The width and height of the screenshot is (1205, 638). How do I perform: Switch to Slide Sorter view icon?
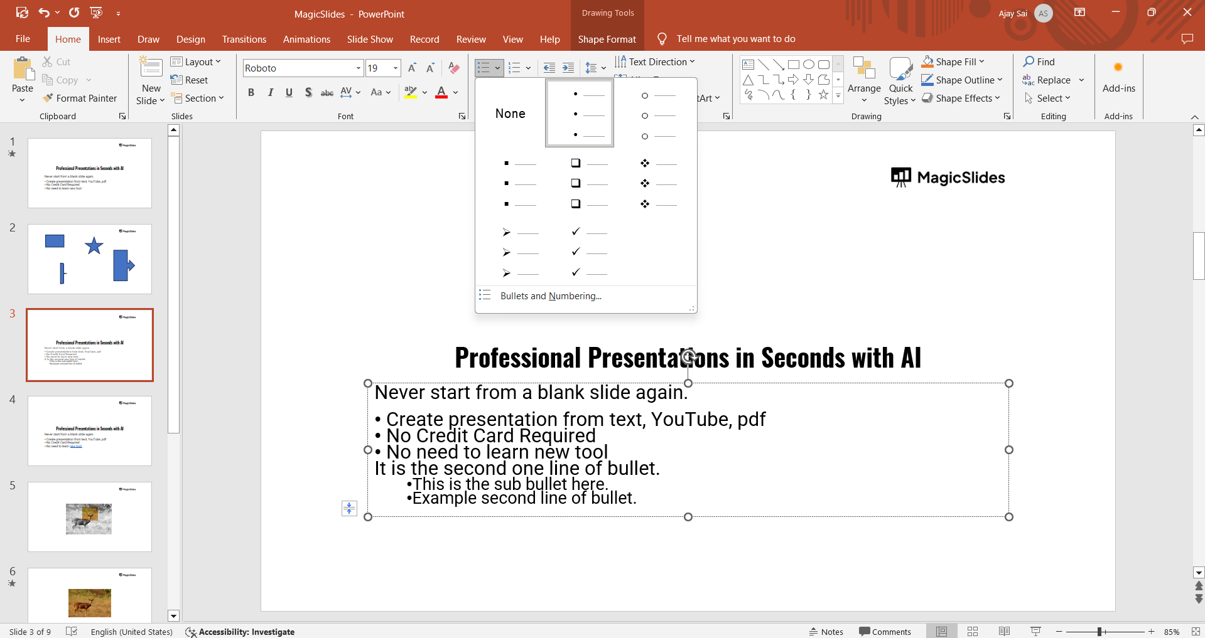pyautogui.click(x=973, y=631)
